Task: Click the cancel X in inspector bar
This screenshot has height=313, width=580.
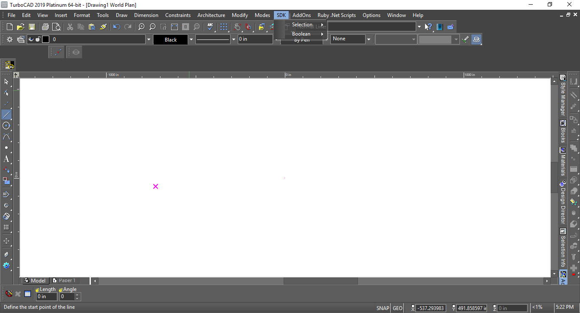Action: click(x=18, y=293)
